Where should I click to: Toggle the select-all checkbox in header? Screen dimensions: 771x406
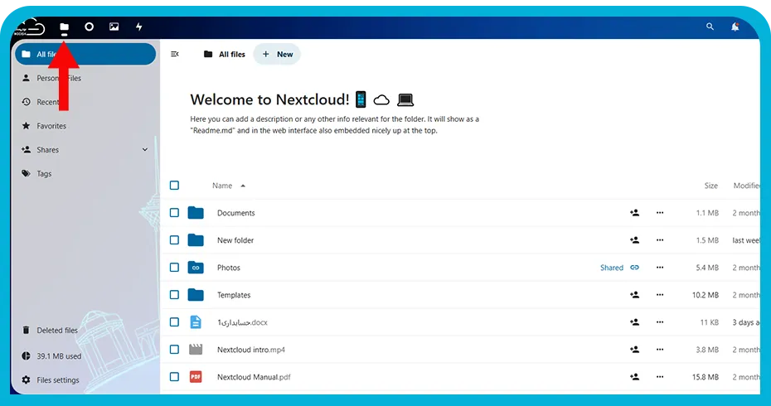(174, 186)
